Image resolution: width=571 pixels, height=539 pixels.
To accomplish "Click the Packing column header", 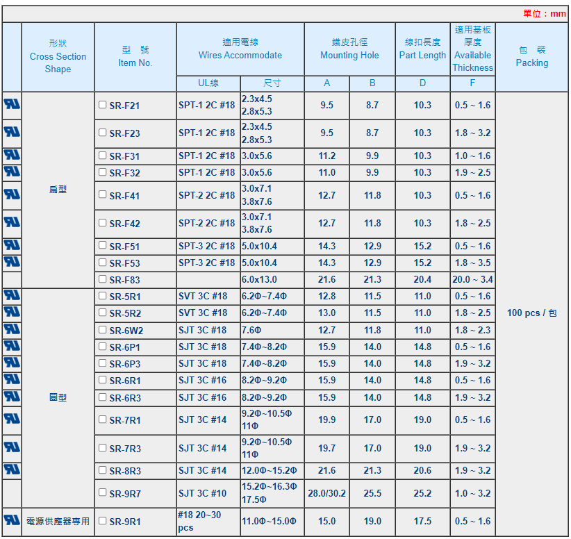I will pos(532,56).
